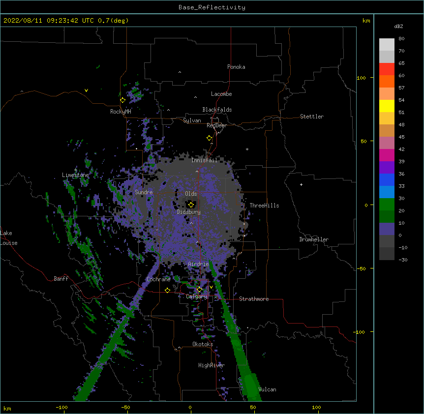Screen dimensions: 424x414
Task: Select the magenta 42 dBZ legend swatch
Action: pos(387,155)
